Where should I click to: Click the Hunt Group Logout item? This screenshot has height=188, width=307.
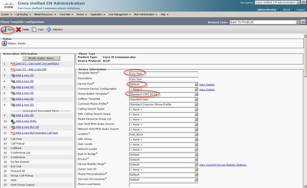point(22,185)
